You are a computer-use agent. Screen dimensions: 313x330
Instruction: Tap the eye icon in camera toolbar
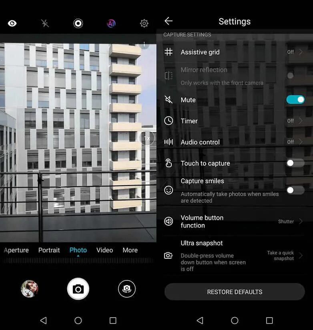tap(12, 23)
